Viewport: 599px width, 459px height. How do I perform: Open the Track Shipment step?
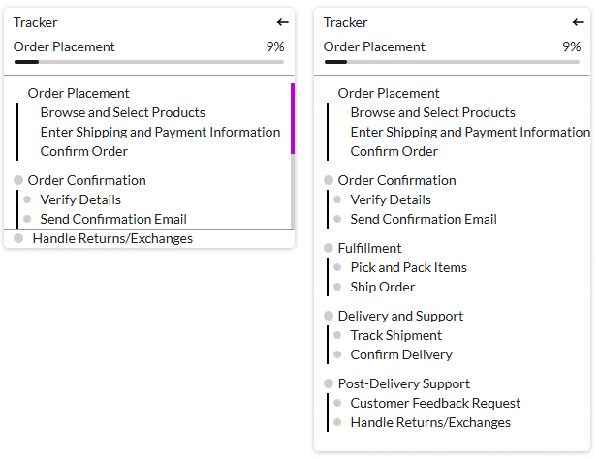(395, 336)
